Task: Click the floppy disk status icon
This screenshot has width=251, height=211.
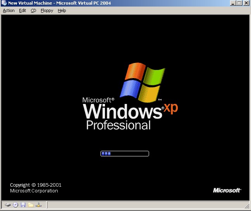Action: click(23, 205)
